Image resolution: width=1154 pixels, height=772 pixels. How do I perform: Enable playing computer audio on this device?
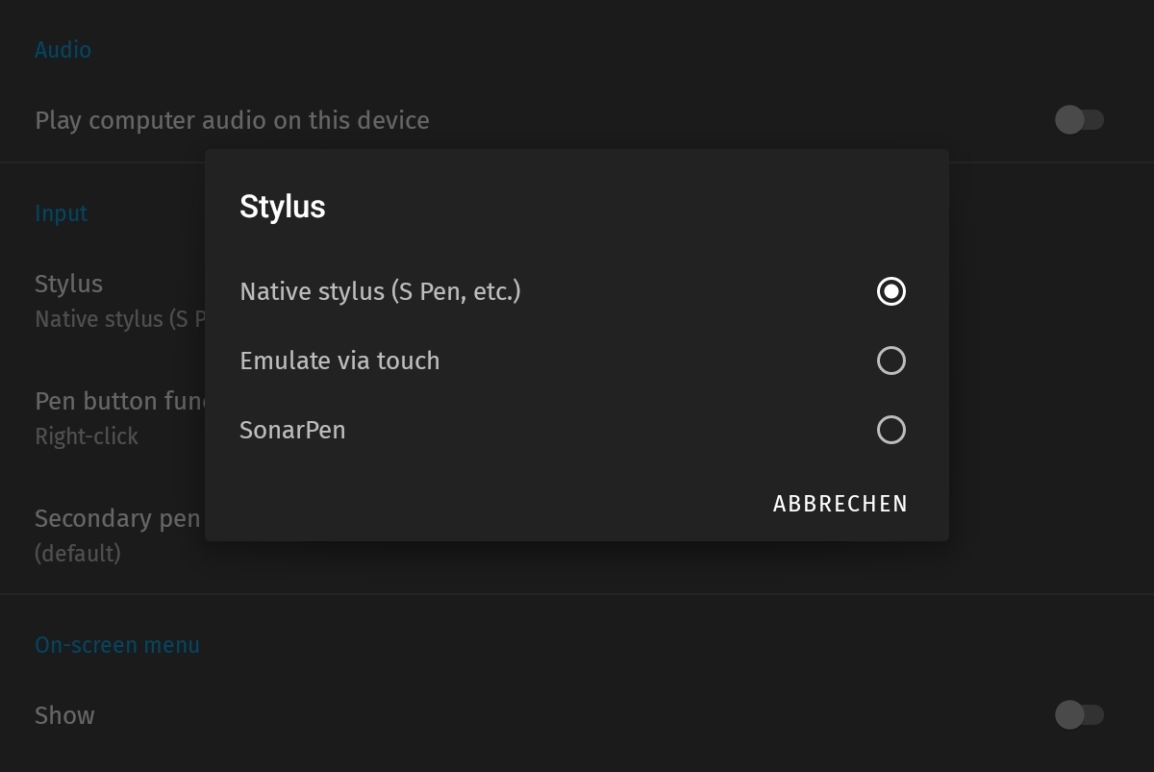coord(1080,120)
